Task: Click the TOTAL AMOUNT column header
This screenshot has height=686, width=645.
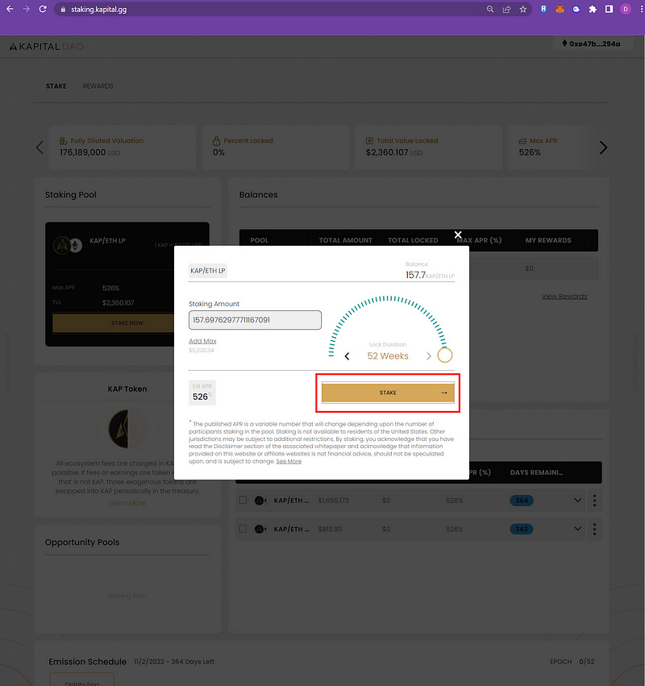Action: pyautogui.click(x=345, y=240)
